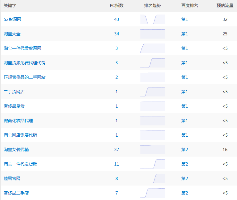
Task: View ranking trend chart for 奢侈品拿货
Action: click(153, 106)
